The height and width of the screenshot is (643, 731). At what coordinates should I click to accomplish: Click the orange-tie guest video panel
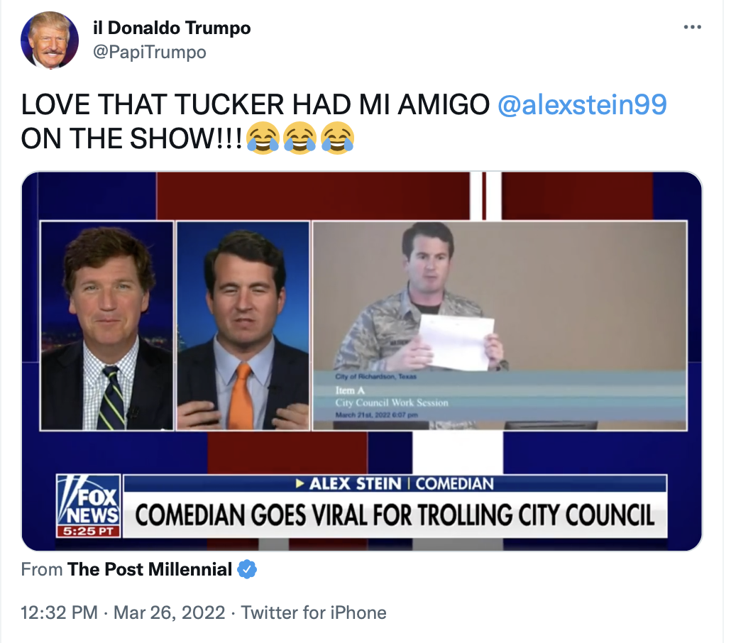(243, 326)
